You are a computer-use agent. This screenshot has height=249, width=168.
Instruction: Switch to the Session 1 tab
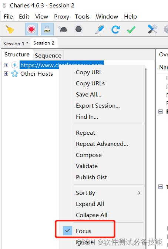(x=16, y=43)
